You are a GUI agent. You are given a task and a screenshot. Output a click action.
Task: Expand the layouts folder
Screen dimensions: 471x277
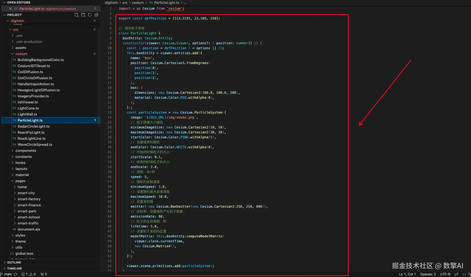click(x=12, y=169)
